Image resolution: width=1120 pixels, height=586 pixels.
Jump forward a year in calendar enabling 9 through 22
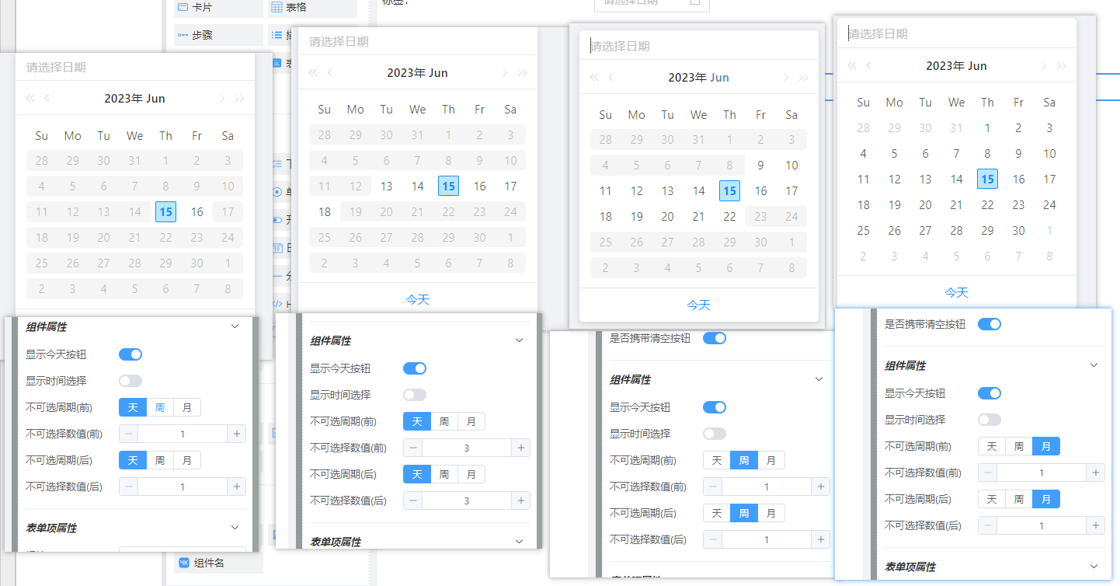pyautogui.click(x=803, y=78)
